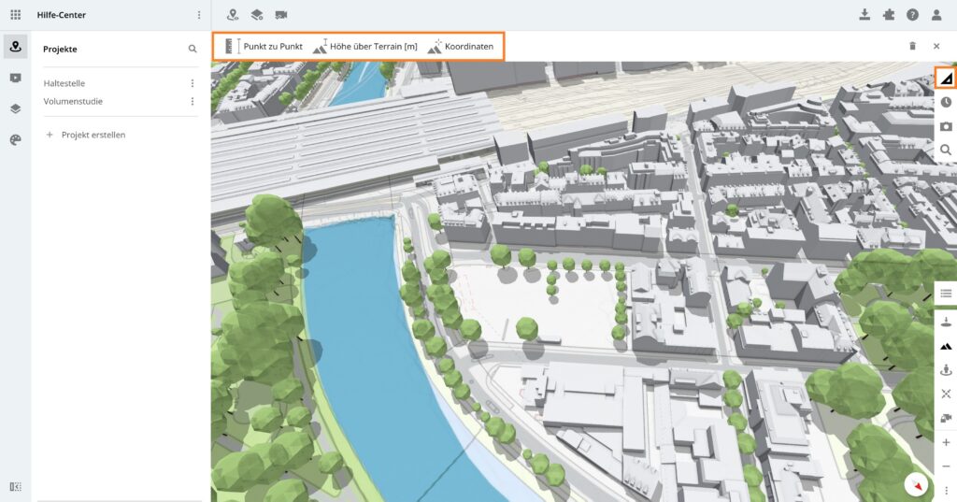957x502 pixels.
Task: Toggle terrain mountain mode in map controls
Action: pyautogui.click(x=946, y=346)
